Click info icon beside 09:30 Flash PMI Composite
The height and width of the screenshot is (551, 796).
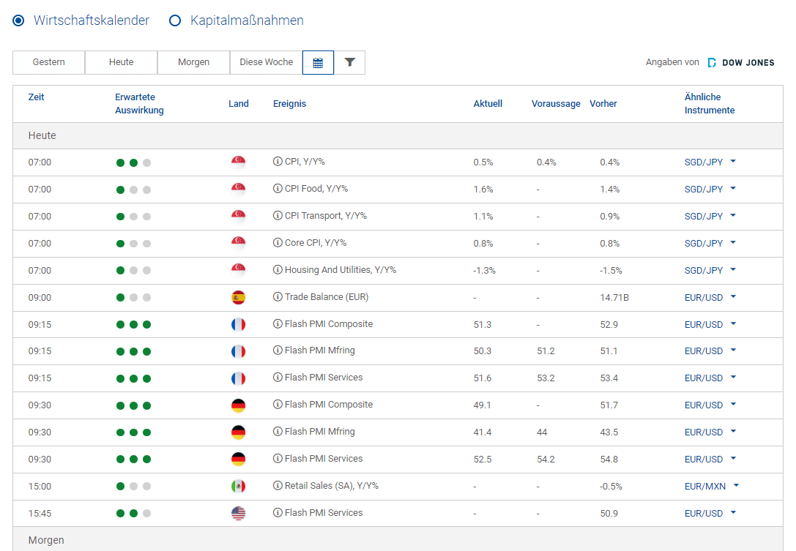pos(278,405)
